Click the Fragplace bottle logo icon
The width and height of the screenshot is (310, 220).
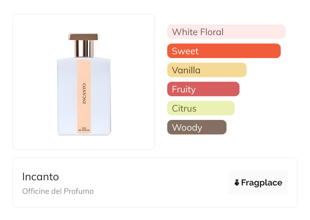click(237, 183)
